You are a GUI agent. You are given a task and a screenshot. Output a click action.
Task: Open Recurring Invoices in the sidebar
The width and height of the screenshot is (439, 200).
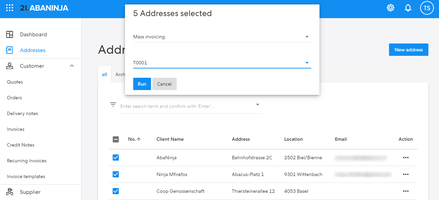click(x=27, y=161)
